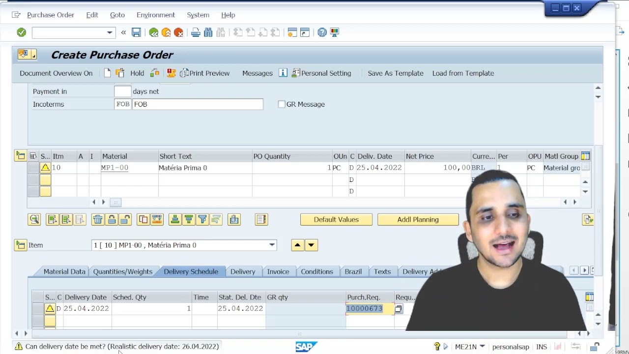This screenshot has height=354, width=629.
Task: Delete item with trash can icon
Action: pyautogui.click(x=98, y=220)
